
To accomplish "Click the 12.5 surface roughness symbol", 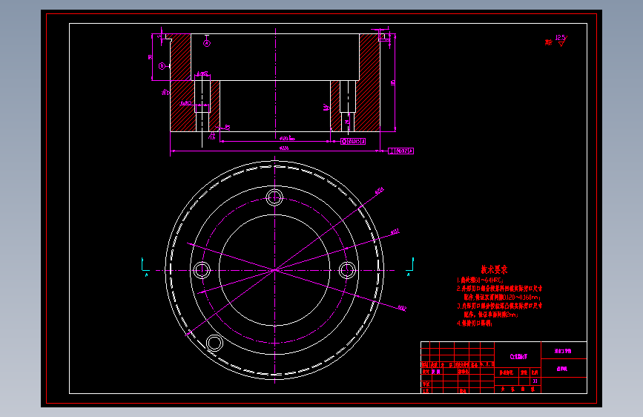I will (x=561, y=40).
